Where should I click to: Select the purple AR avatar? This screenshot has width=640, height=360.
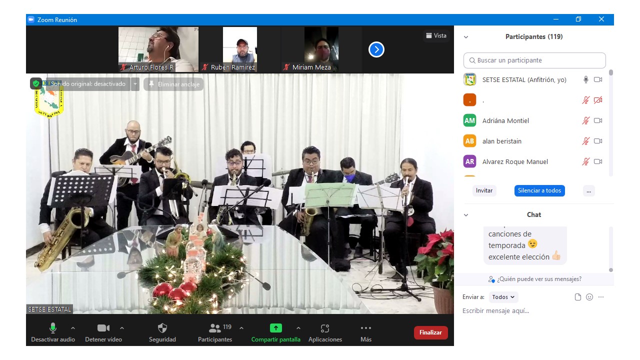pos(469,161)
